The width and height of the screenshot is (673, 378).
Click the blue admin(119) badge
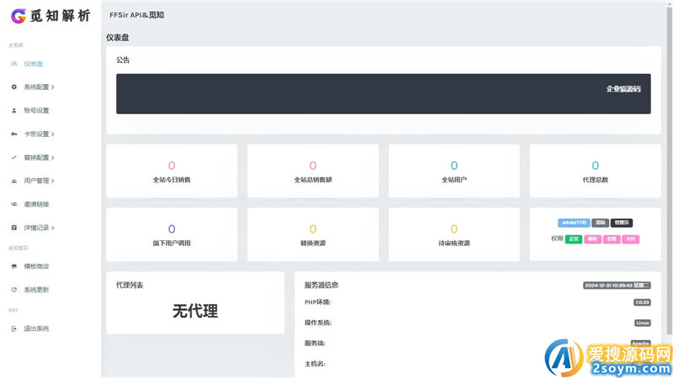point(573,223)
